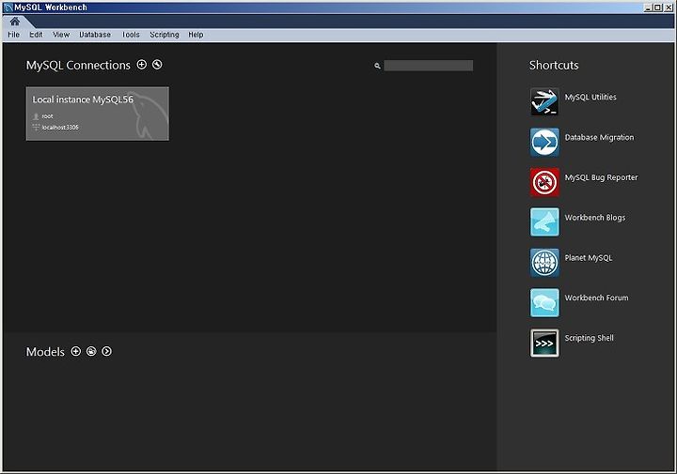
Task: Open the Tools menu
Action: click(131, 35)
